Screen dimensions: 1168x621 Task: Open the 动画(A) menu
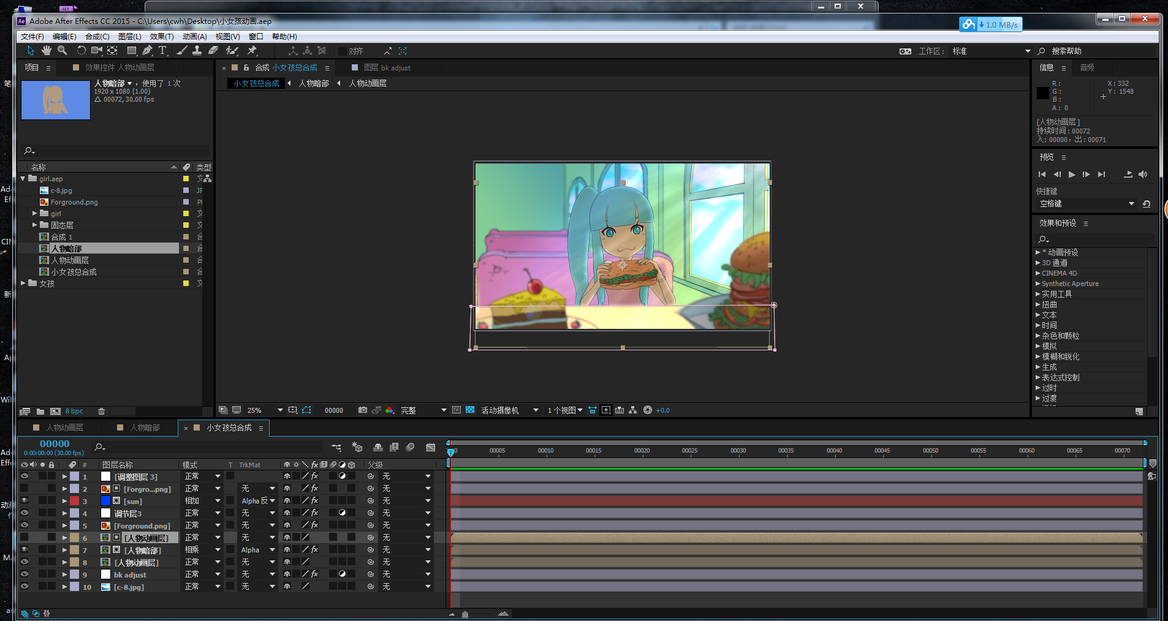coord(194,37)
